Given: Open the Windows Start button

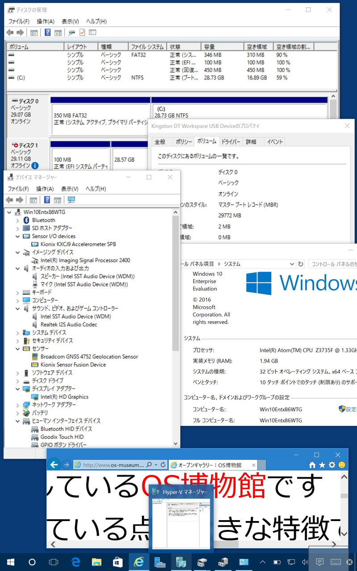Looking at the screenshot, I should tap(10, 562).
